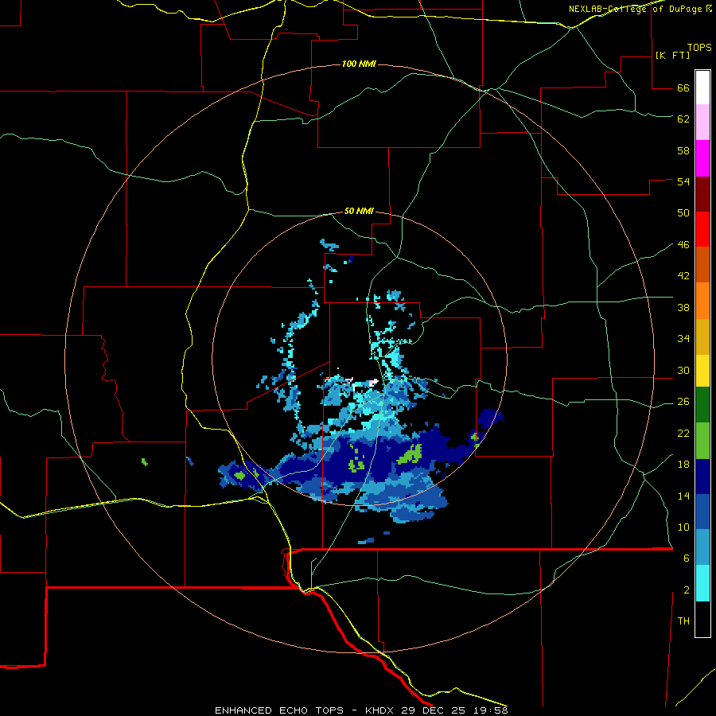This screenshot has width=716, height=716.
Task: Click the gold legend color block
Action: click(702, 337)
